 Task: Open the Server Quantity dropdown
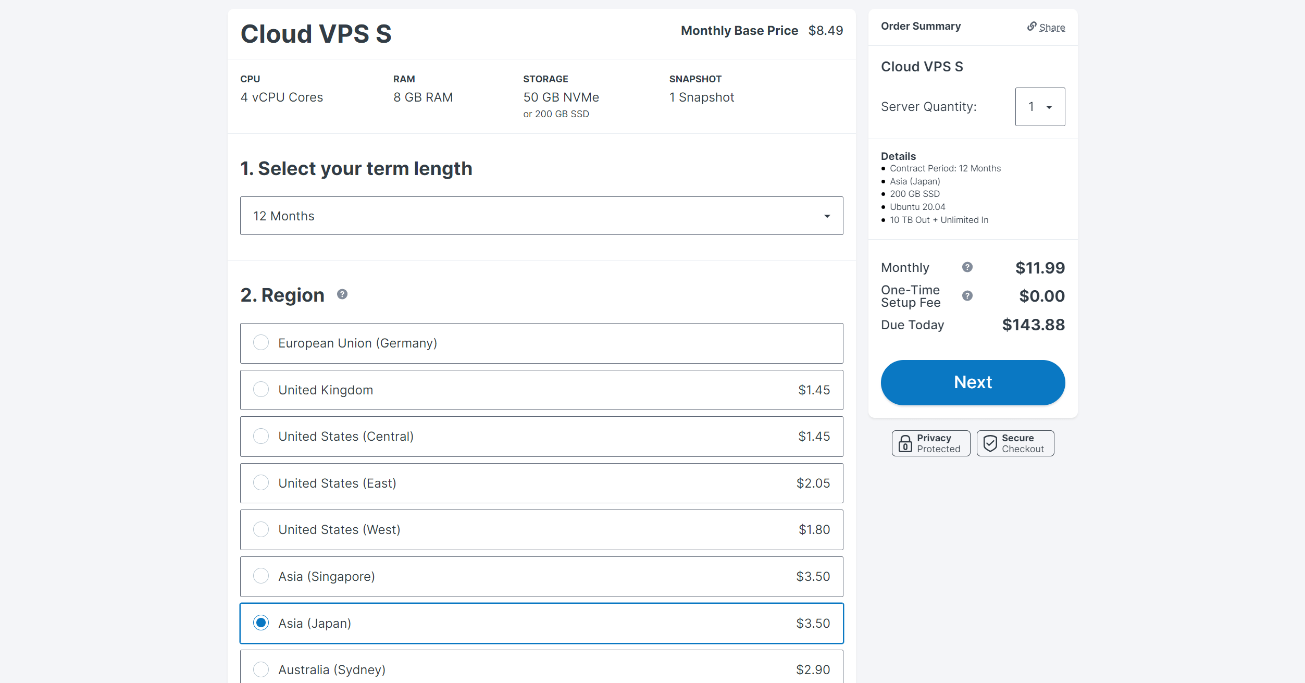(1040, 107)
